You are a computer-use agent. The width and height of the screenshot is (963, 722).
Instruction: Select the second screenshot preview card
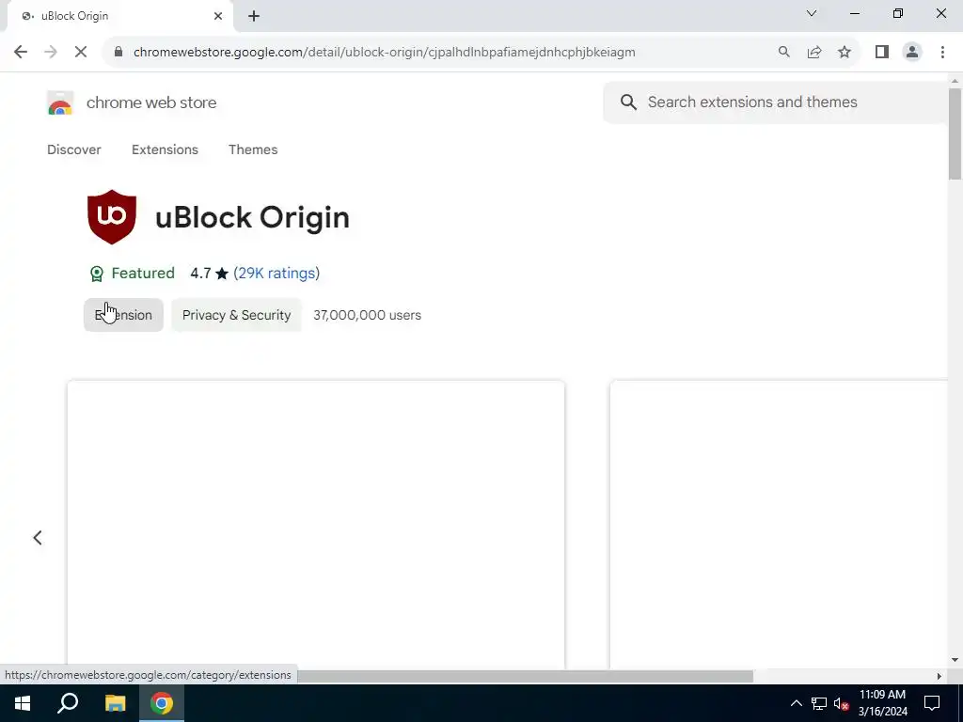[x=779, y=525]
